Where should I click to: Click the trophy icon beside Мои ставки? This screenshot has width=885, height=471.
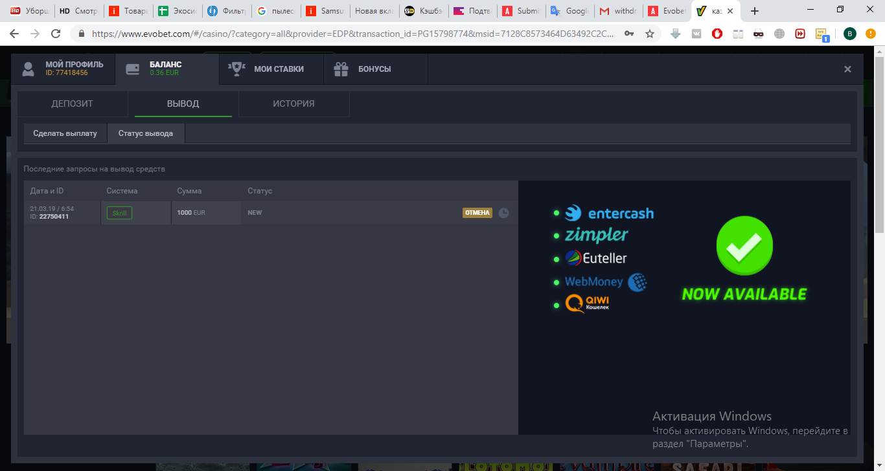coord(236,69)
